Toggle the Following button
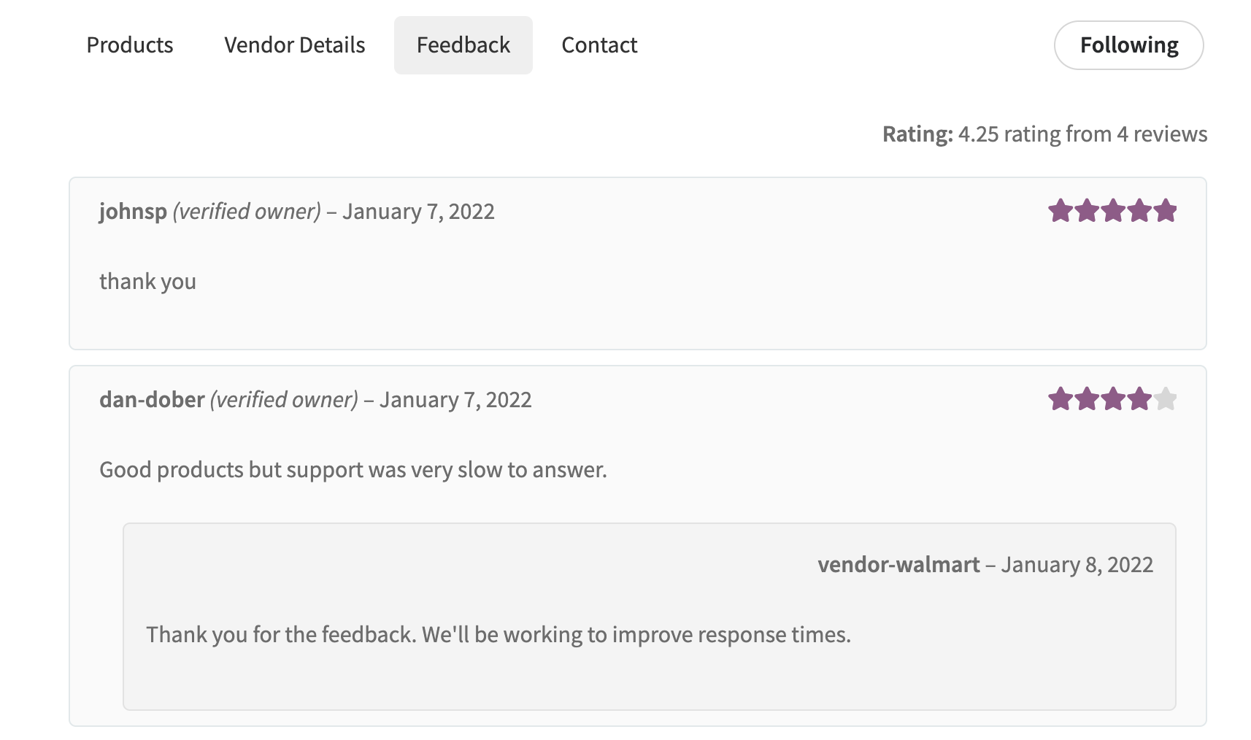1251x740 pixels. click(1128, 45)
